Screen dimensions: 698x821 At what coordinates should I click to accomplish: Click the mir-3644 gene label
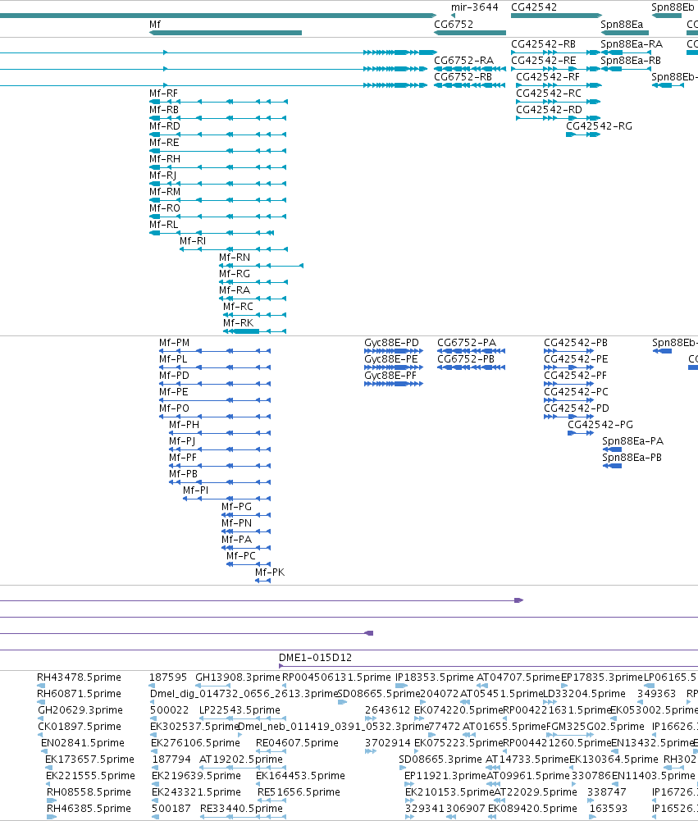474,7
